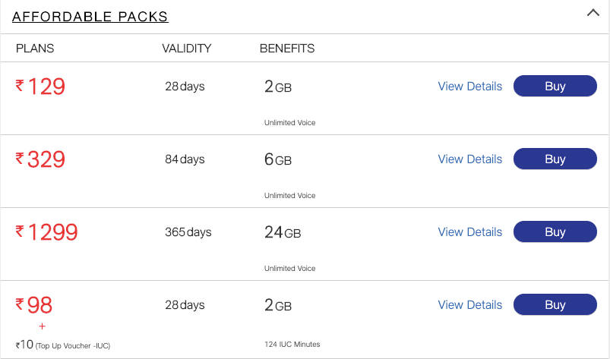View Details of ₹98 plan
The width and height of the screenshot is (610, 359).
[470, 305]
